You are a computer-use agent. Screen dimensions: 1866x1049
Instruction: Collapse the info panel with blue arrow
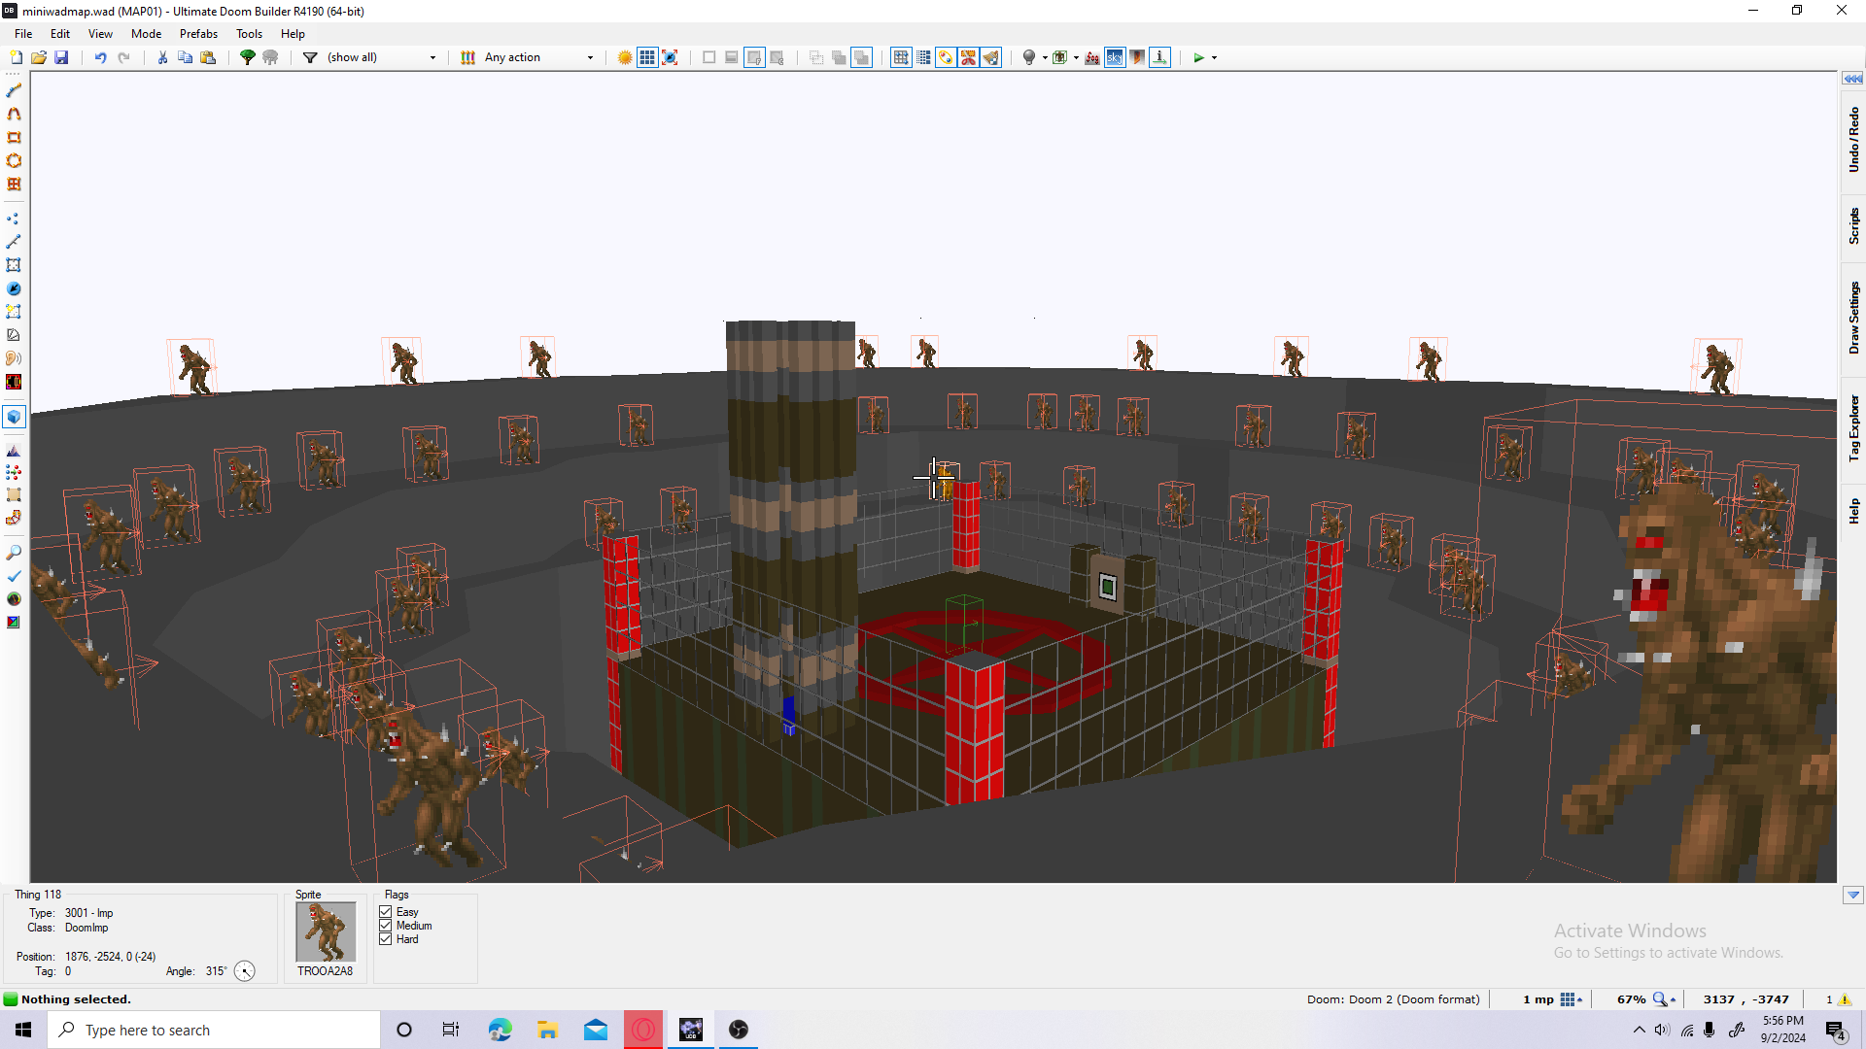pyautogui.click(x=1852, y=896)
